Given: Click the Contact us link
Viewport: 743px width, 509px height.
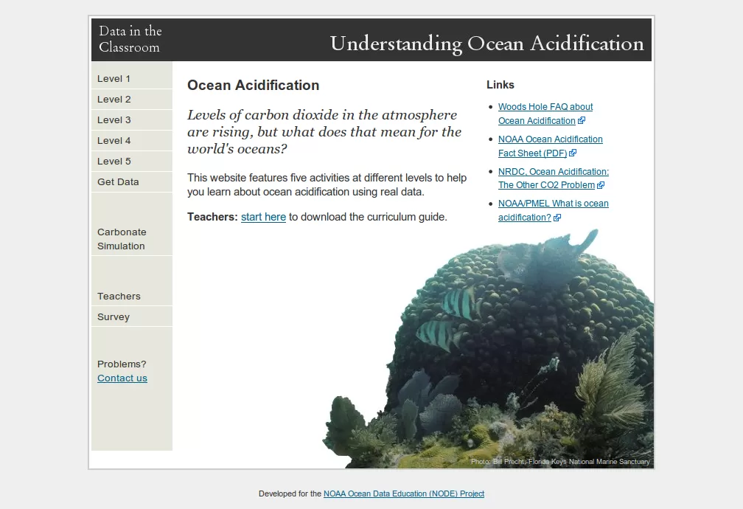Looking at the screenshot, I should [x=122, y=378].
